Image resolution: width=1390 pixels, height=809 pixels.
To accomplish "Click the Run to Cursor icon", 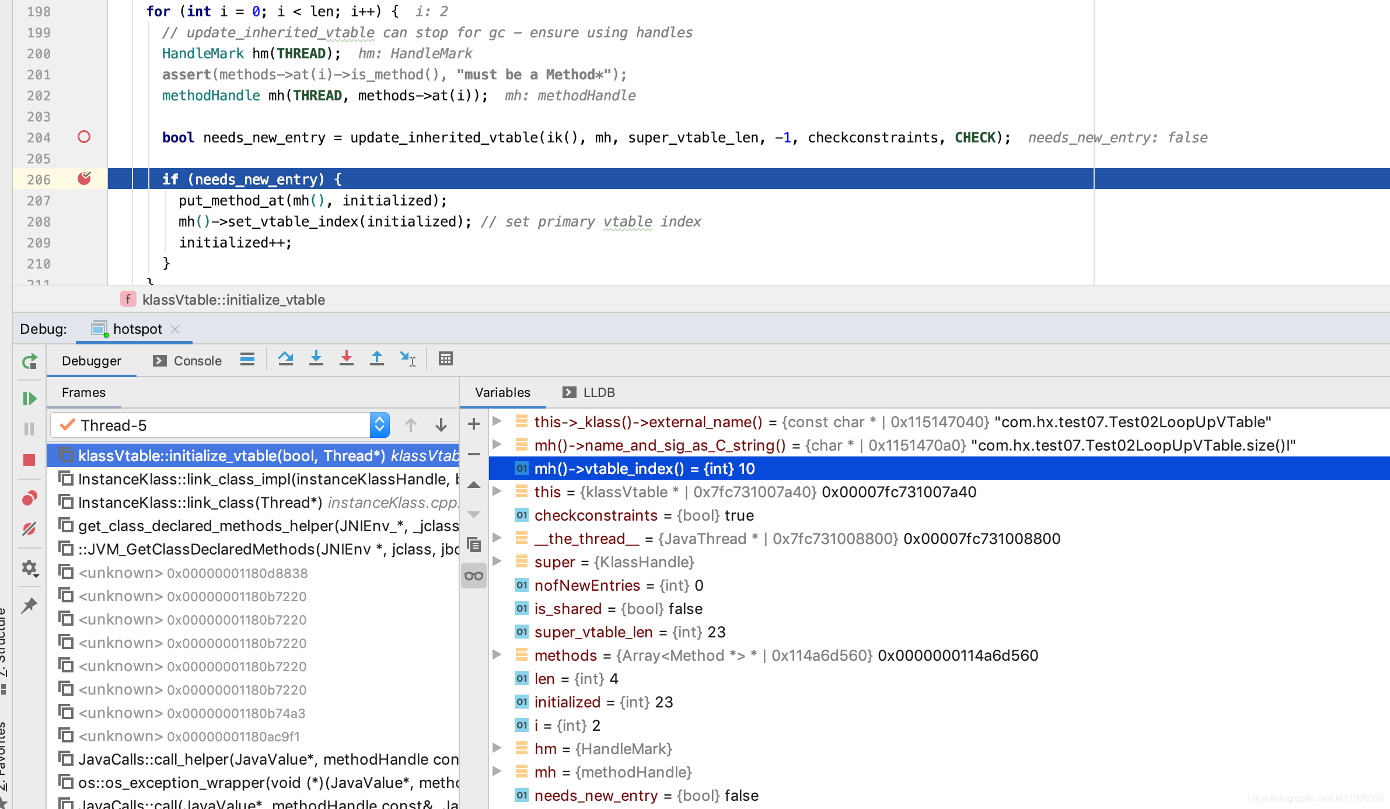I will (x=407, y=358).
